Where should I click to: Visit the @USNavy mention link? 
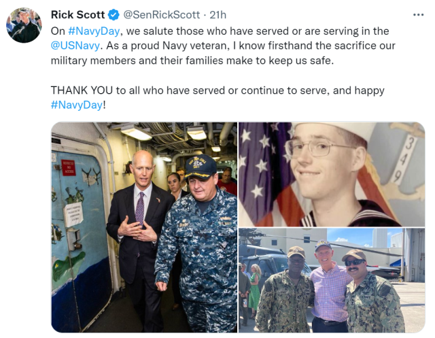[75, 46]
